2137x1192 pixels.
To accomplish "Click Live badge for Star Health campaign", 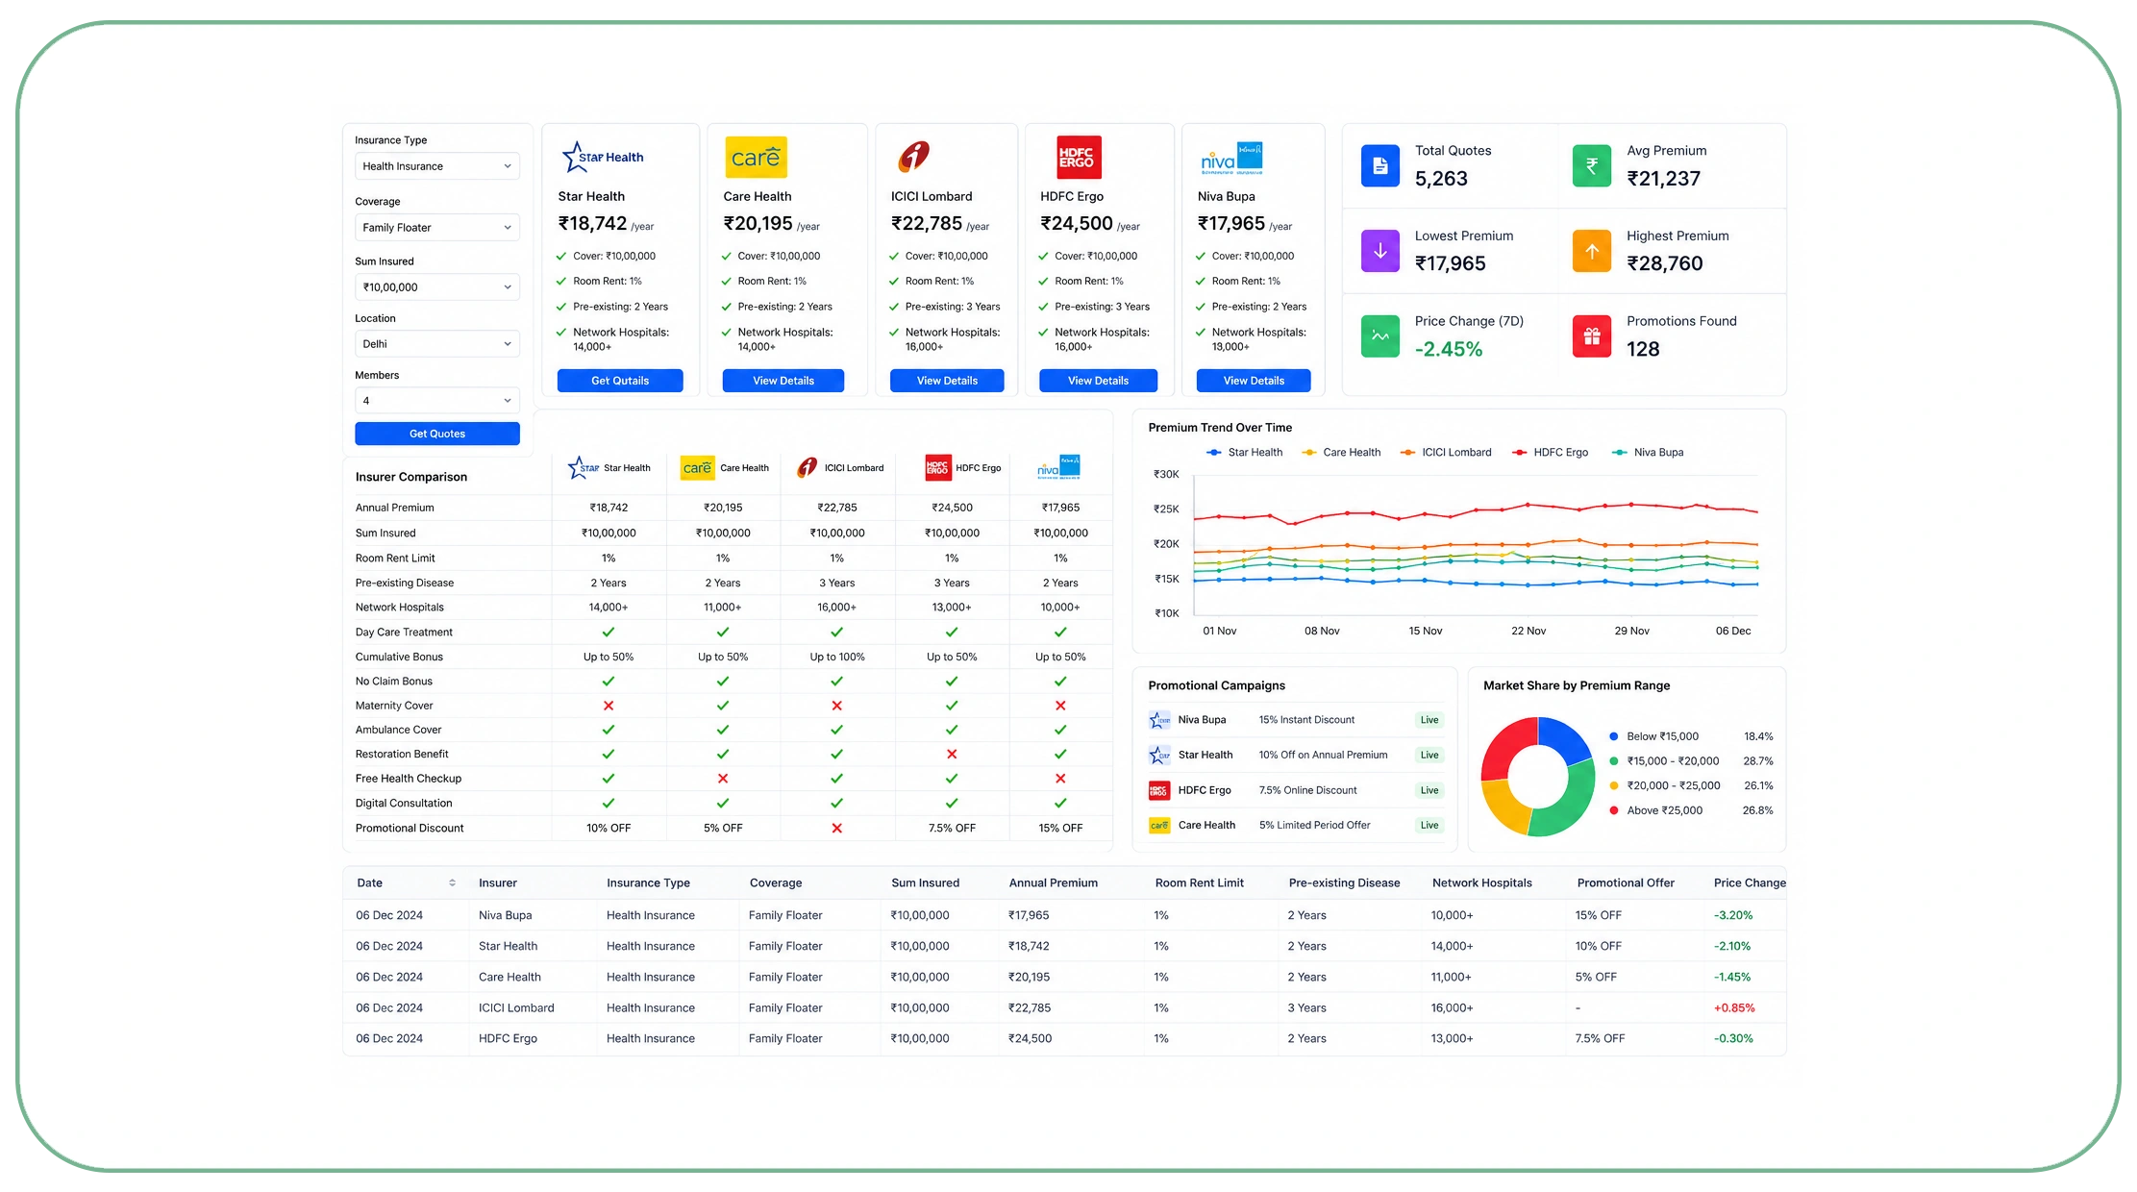I will [x=1429, y=756].
